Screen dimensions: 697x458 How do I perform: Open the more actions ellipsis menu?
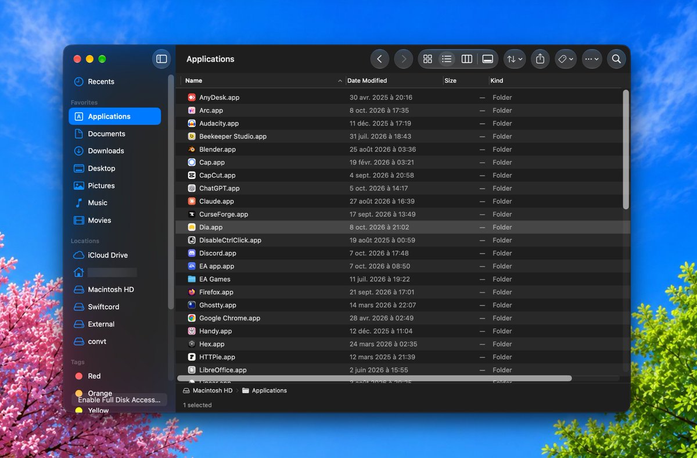(x=592, y=59)
